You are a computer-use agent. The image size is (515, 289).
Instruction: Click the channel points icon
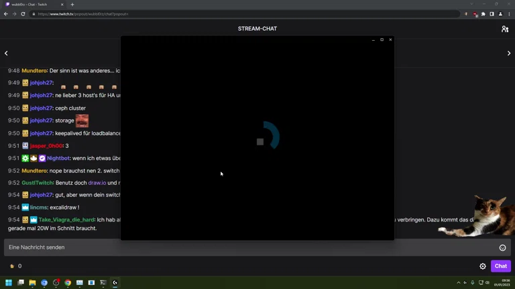click(12, 266)
